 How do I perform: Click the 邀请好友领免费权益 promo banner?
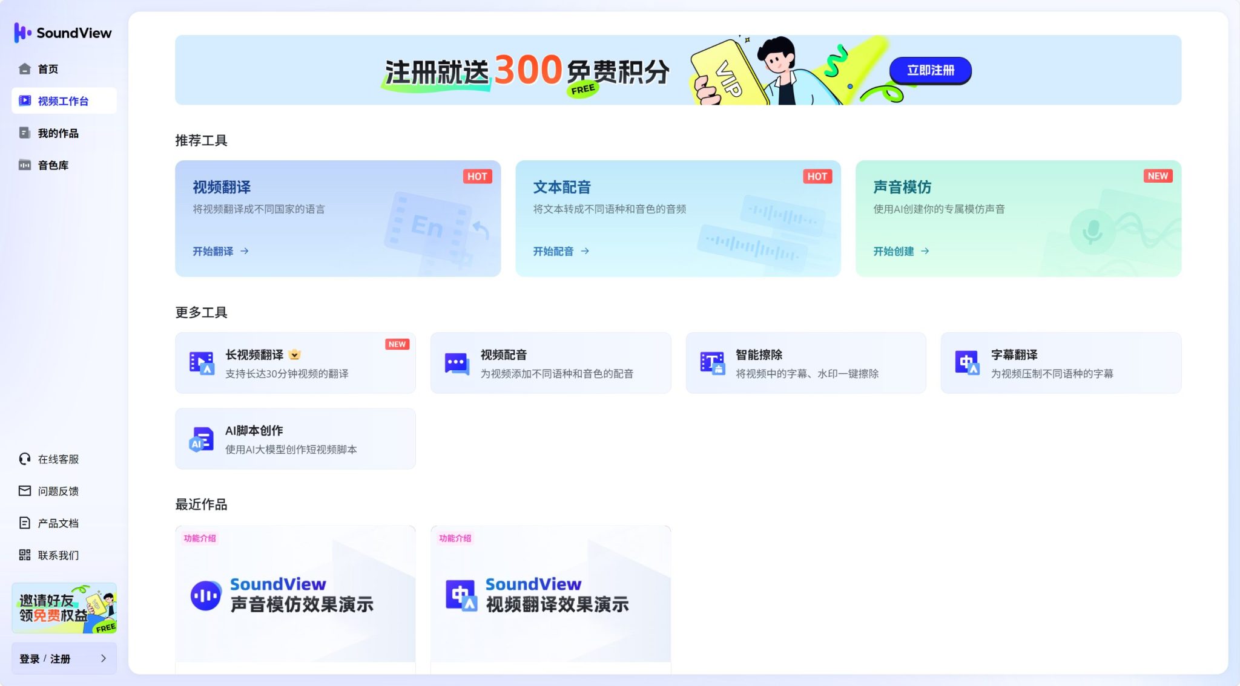click(x=64, y=609)
